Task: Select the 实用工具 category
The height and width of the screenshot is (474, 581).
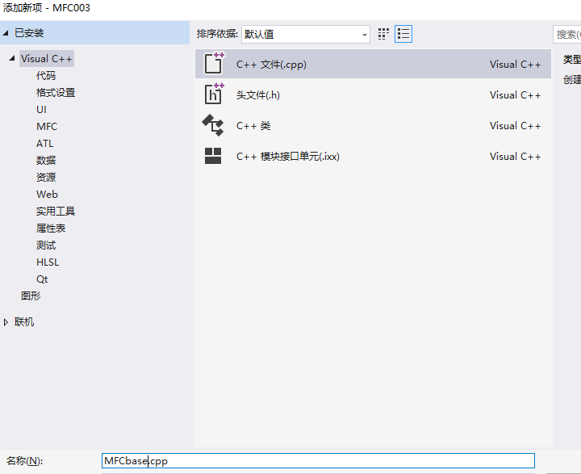Action: coord(56,212)
